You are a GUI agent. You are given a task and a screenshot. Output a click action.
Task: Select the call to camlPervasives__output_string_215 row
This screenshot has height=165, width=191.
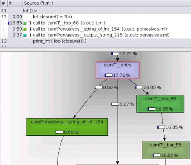click(95, 35)
